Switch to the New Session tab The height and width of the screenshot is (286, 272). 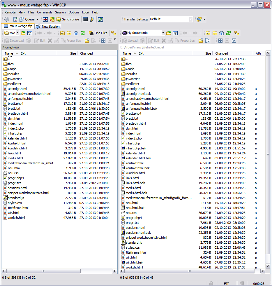(48, 27)
